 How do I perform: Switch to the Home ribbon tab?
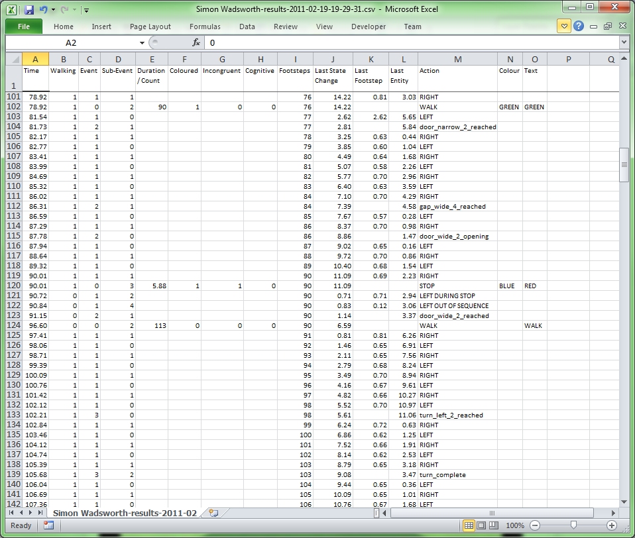[64, 27]
